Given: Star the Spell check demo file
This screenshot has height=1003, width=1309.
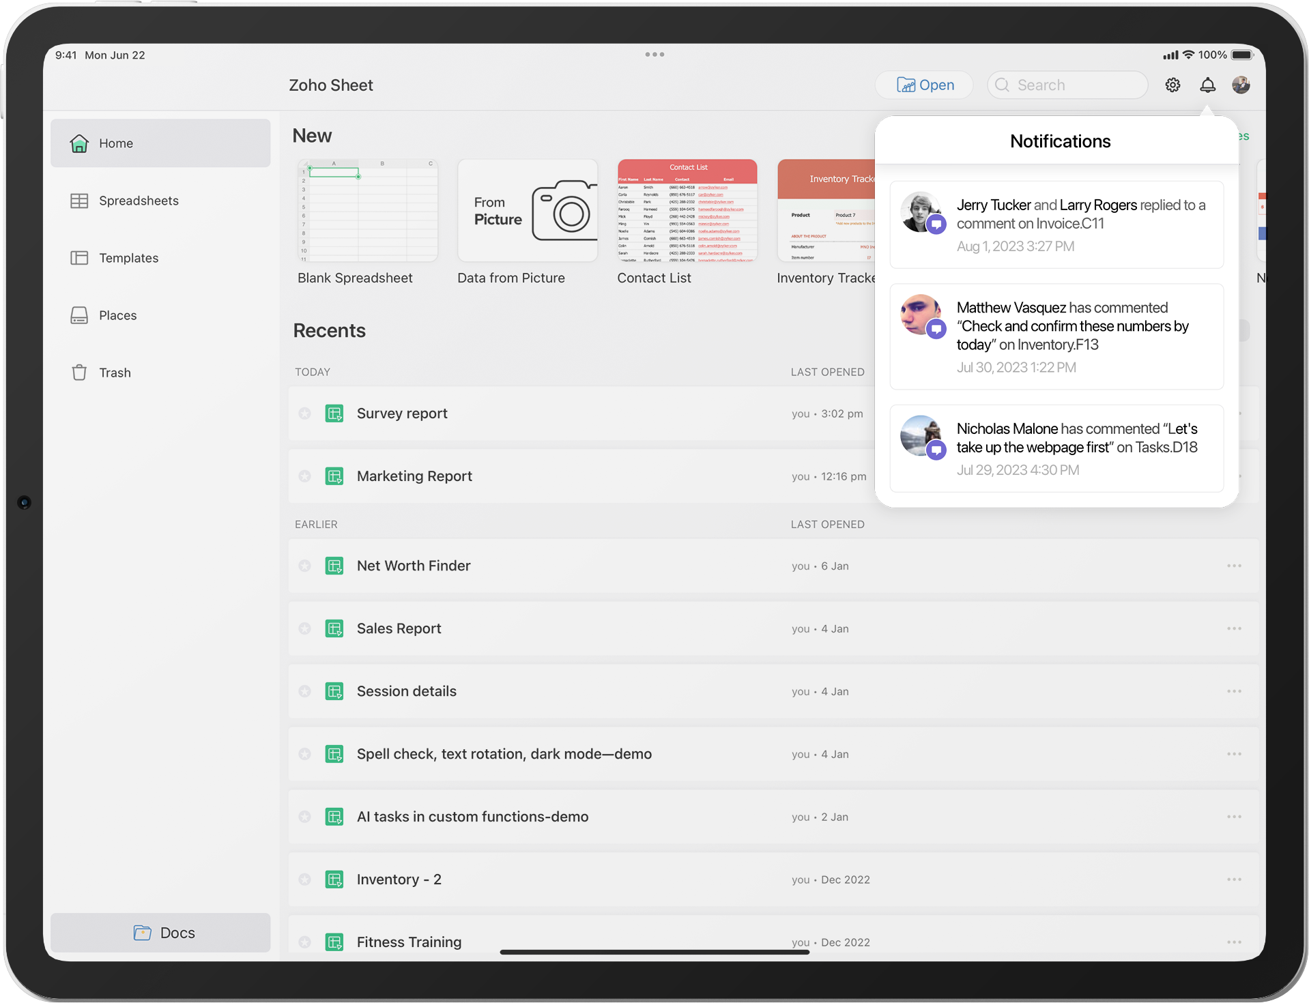Looking at the screenshot, I should point(305,754).
